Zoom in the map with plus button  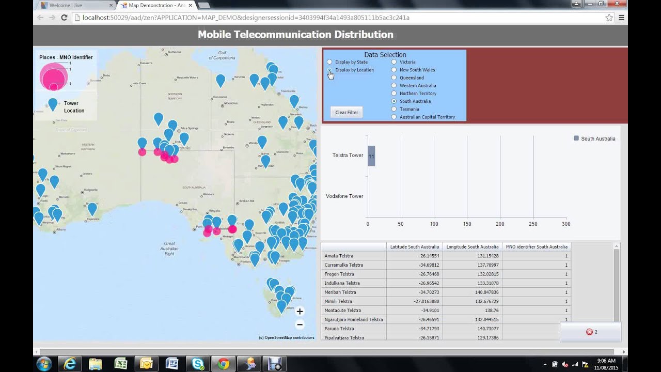[300, 312]
